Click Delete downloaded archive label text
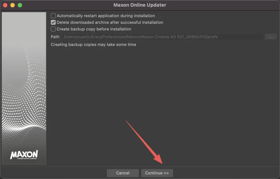Image resolution: width=280 pixels, height=179 pixels. click(110, 22)
